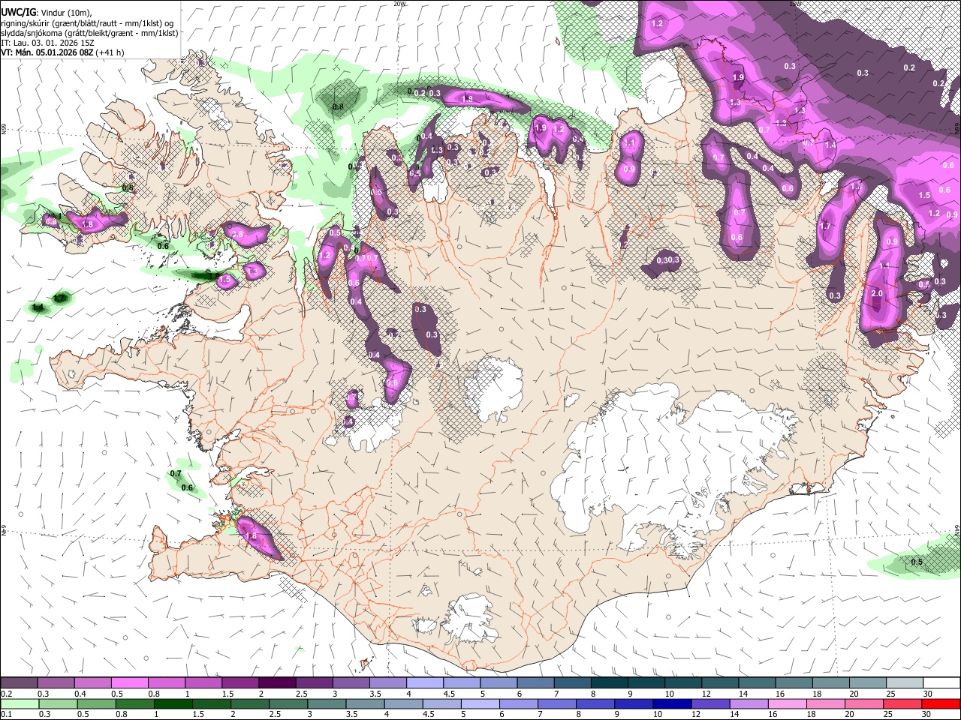This screenshot has width=961, height=720.
Task: Click the "25" label under the top legend row
Action: tap(890, 694)
